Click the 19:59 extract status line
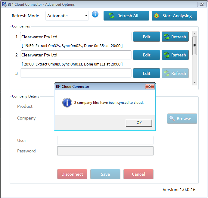Image resolution: width=208 pixels, height=198 pixels. (72, 46)
